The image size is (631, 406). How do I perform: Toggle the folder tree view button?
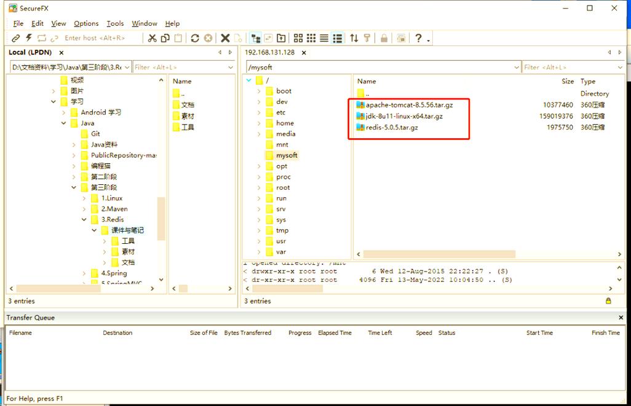[255, 38]
